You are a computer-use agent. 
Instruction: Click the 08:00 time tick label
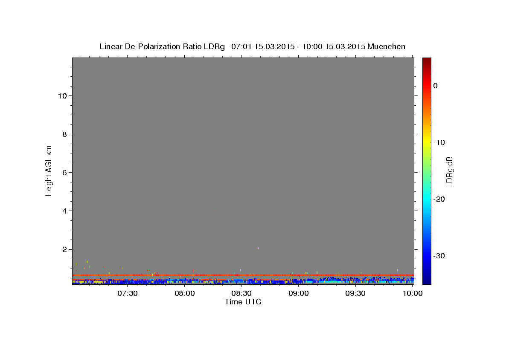[x=185, y=294]
